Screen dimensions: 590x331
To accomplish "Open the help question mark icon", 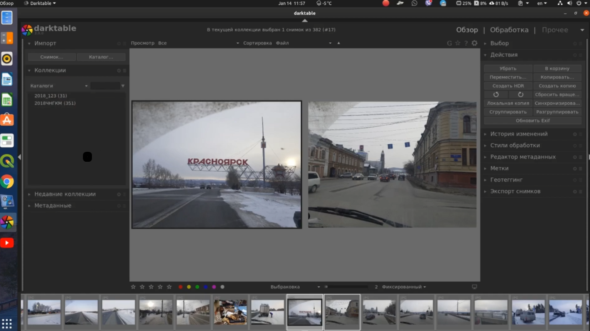I will coord(466,43).
